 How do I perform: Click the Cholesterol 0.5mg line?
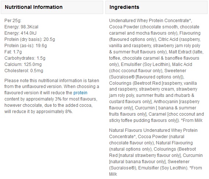24,71
